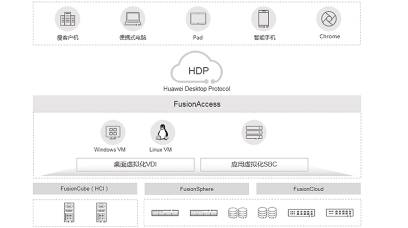Click the right database cylinders icon
Viewport: 408px width, 228px height.
(267, 213)
